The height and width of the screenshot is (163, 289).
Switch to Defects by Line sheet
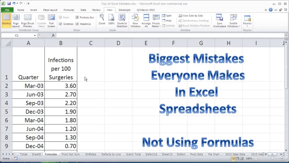(111, 154)
